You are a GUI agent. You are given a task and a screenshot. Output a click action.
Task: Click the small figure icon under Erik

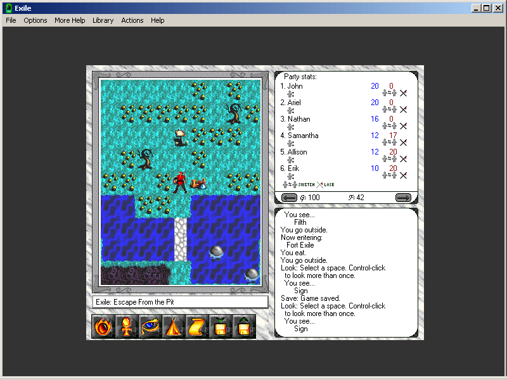291,177
